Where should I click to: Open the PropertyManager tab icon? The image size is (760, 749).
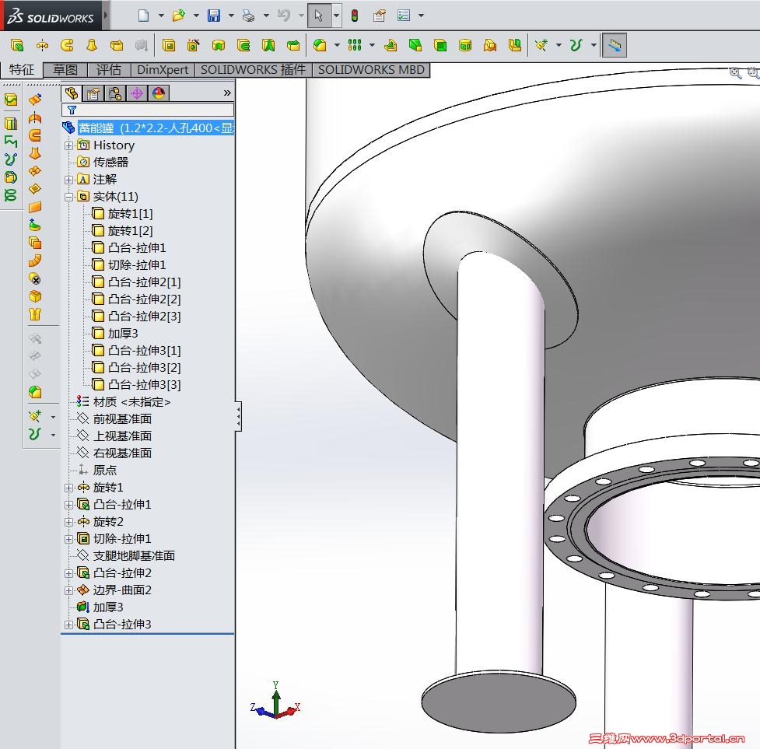tap(93, 93)
